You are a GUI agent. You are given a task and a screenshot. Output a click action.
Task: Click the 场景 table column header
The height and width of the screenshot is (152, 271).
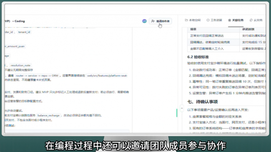[x=193, y=29]
